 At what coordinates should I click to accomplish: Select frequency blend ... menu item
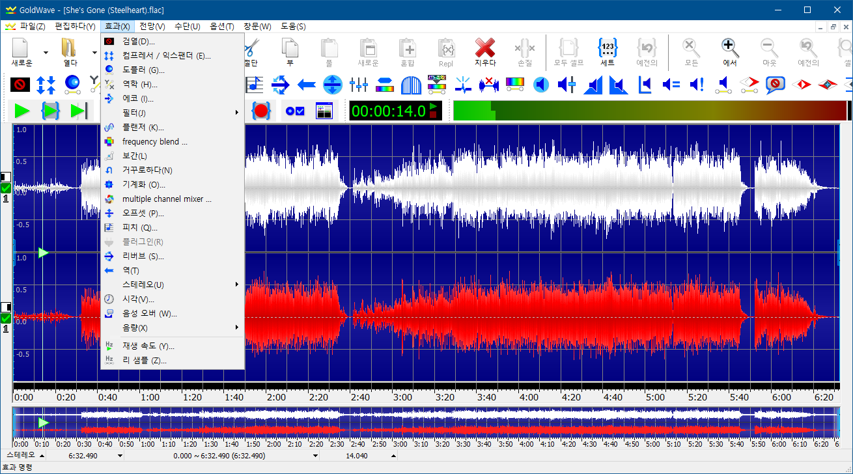[173, 141]
